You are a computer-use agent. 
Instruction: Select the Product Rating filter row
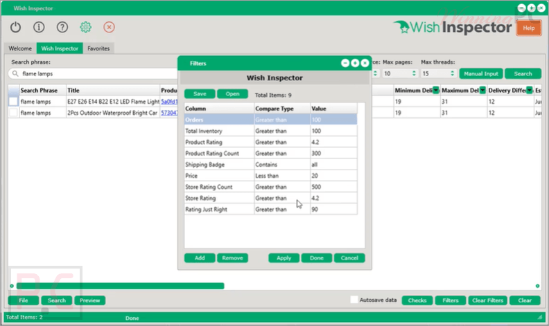click(270, 142)
